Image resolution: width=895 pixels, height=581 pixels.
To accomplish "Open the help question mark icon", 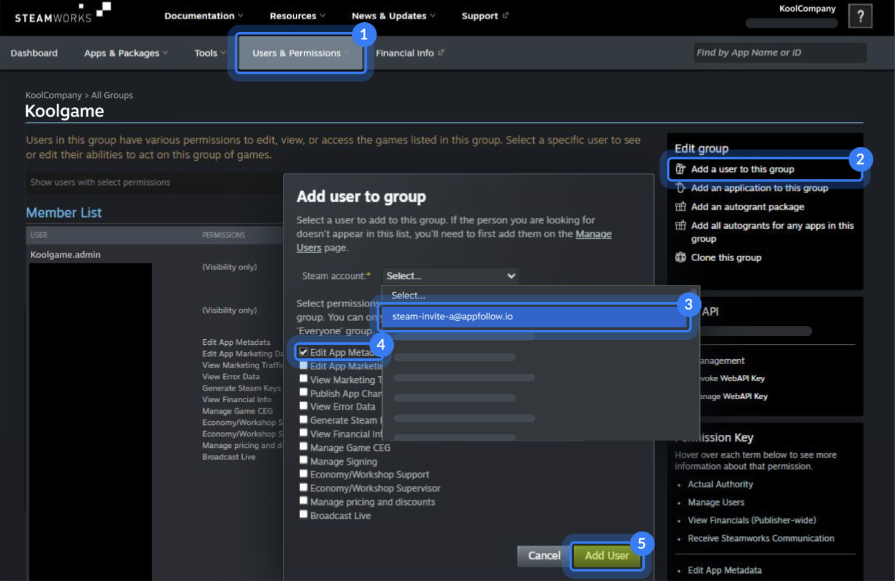I will click(x=860, y=16).
